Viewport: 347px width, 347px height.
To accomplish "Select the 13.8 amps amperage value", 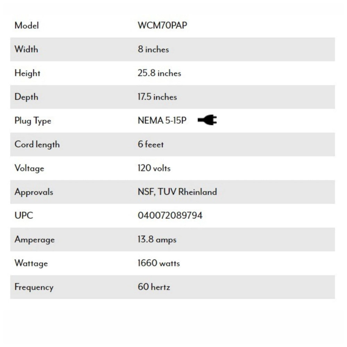I will [157, 239].
